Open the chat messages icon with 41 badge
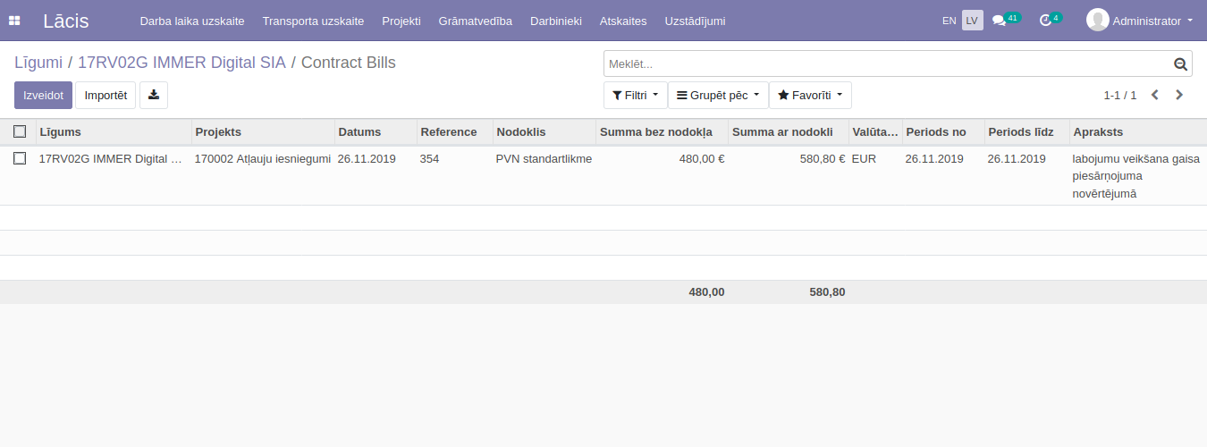Screen dimensions: 1207x447 (1000, 21)
